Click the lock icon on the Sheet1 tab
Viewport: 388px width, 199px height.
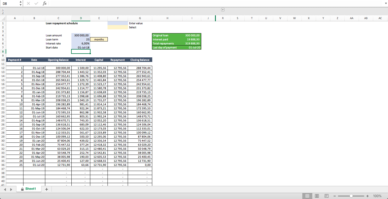[x=22, y=189]
